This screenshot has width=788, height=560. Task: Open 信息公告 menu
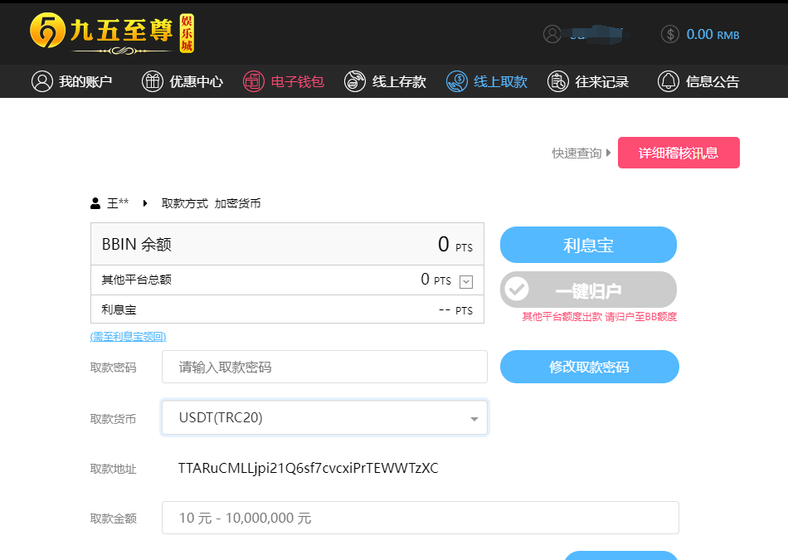(x=698, y=81)
